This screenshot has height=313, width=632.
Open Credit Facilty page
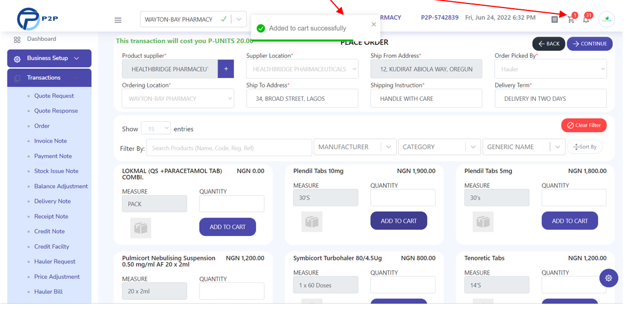click(x=51, y=247)
